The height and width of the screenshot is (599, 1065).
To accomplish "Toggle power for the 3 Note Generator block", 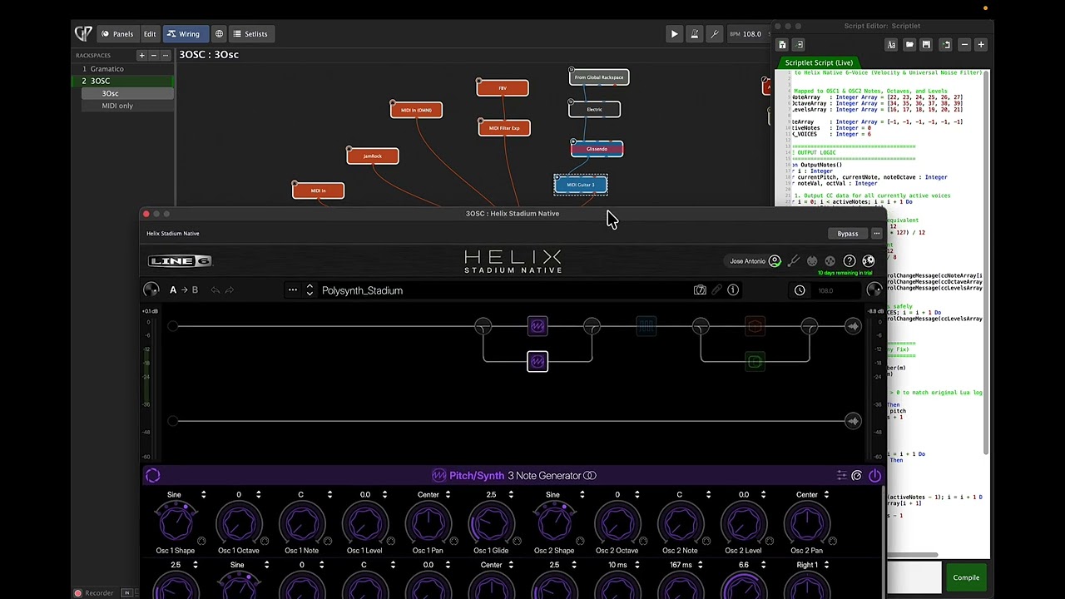I will tap(874, 476).
